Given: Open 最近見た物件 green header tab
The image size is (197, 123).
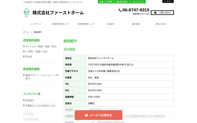Looking at the screenshot, I should pos(122,2).
